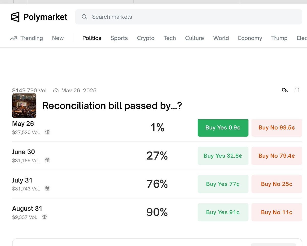
Task: Click the 27% probability value
Action: [x=157, y=156]
